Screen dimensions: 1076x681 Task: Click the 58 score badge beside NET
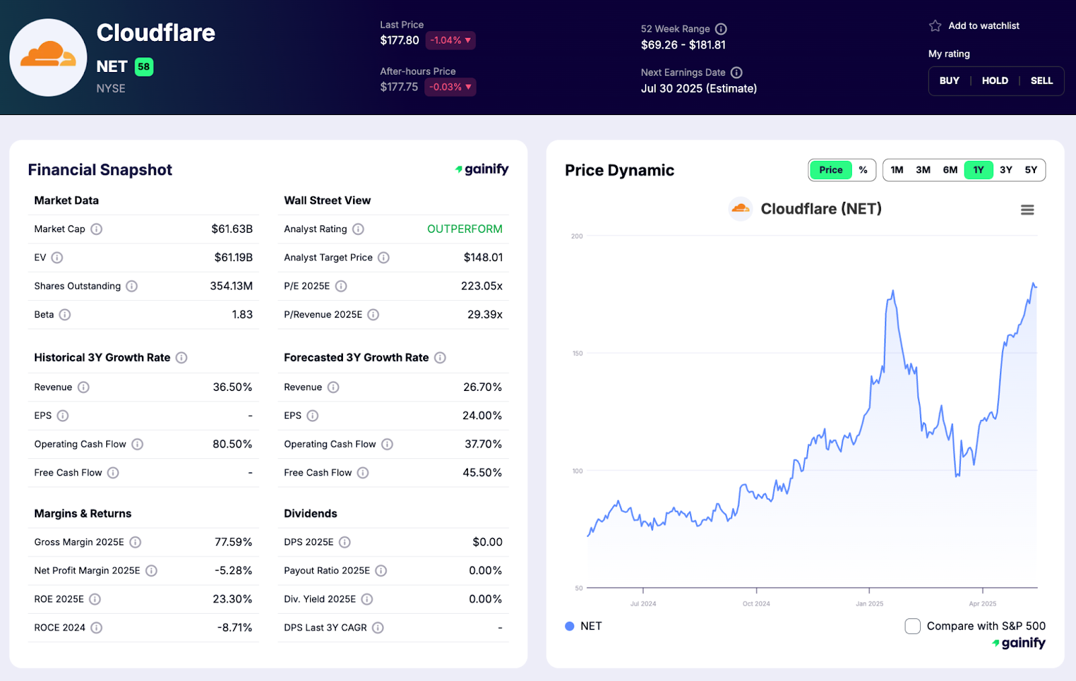(x=144, y=67)
